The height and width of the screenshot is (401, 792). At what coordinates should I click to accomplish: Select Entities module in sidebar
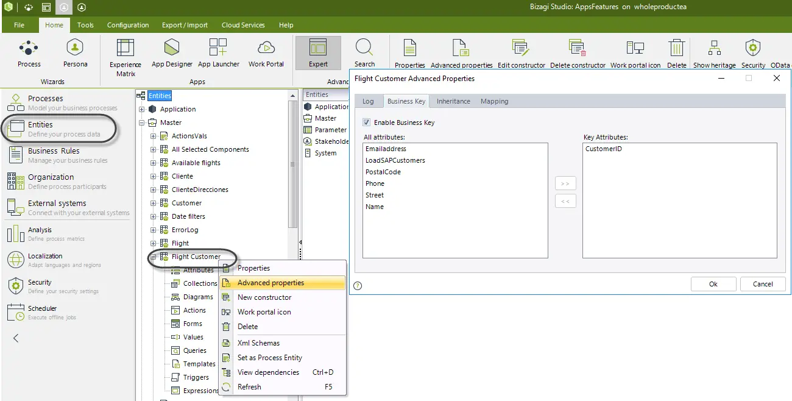(60, 129)
